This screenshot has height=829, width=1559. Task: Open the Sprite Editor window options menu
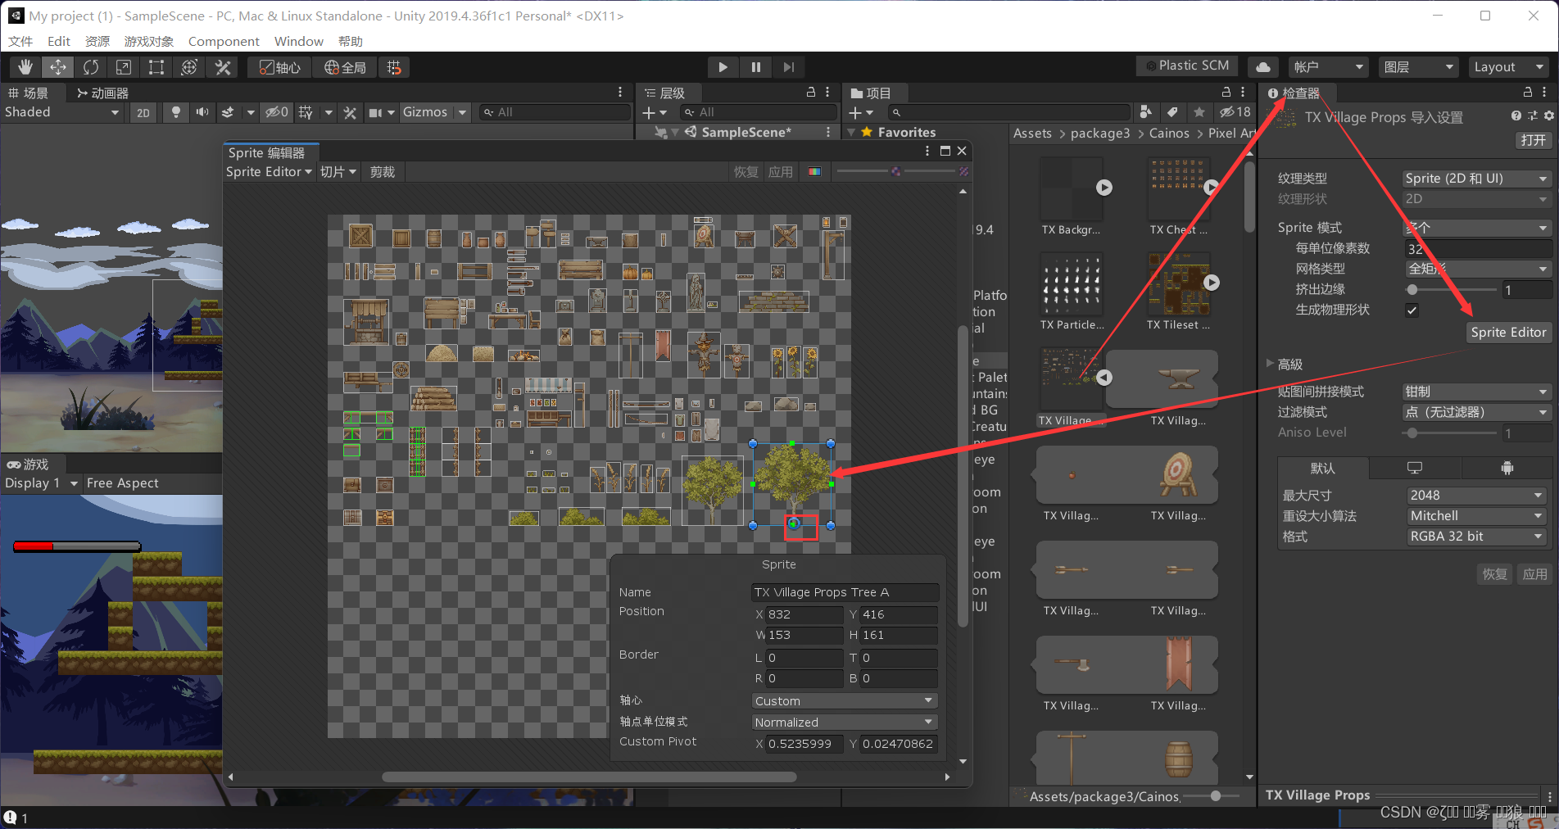coord(927,152)
